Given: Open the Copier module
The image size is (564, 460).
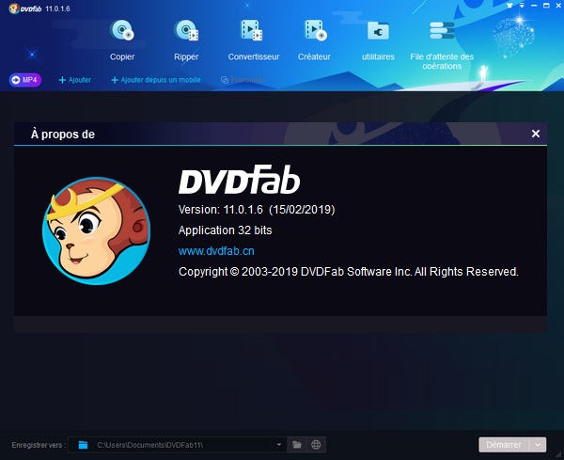Looking at the screenshot, I should (122, 40).
